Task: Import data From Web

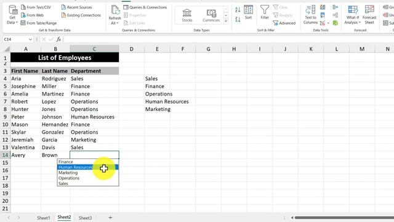Action: point(33,15)
